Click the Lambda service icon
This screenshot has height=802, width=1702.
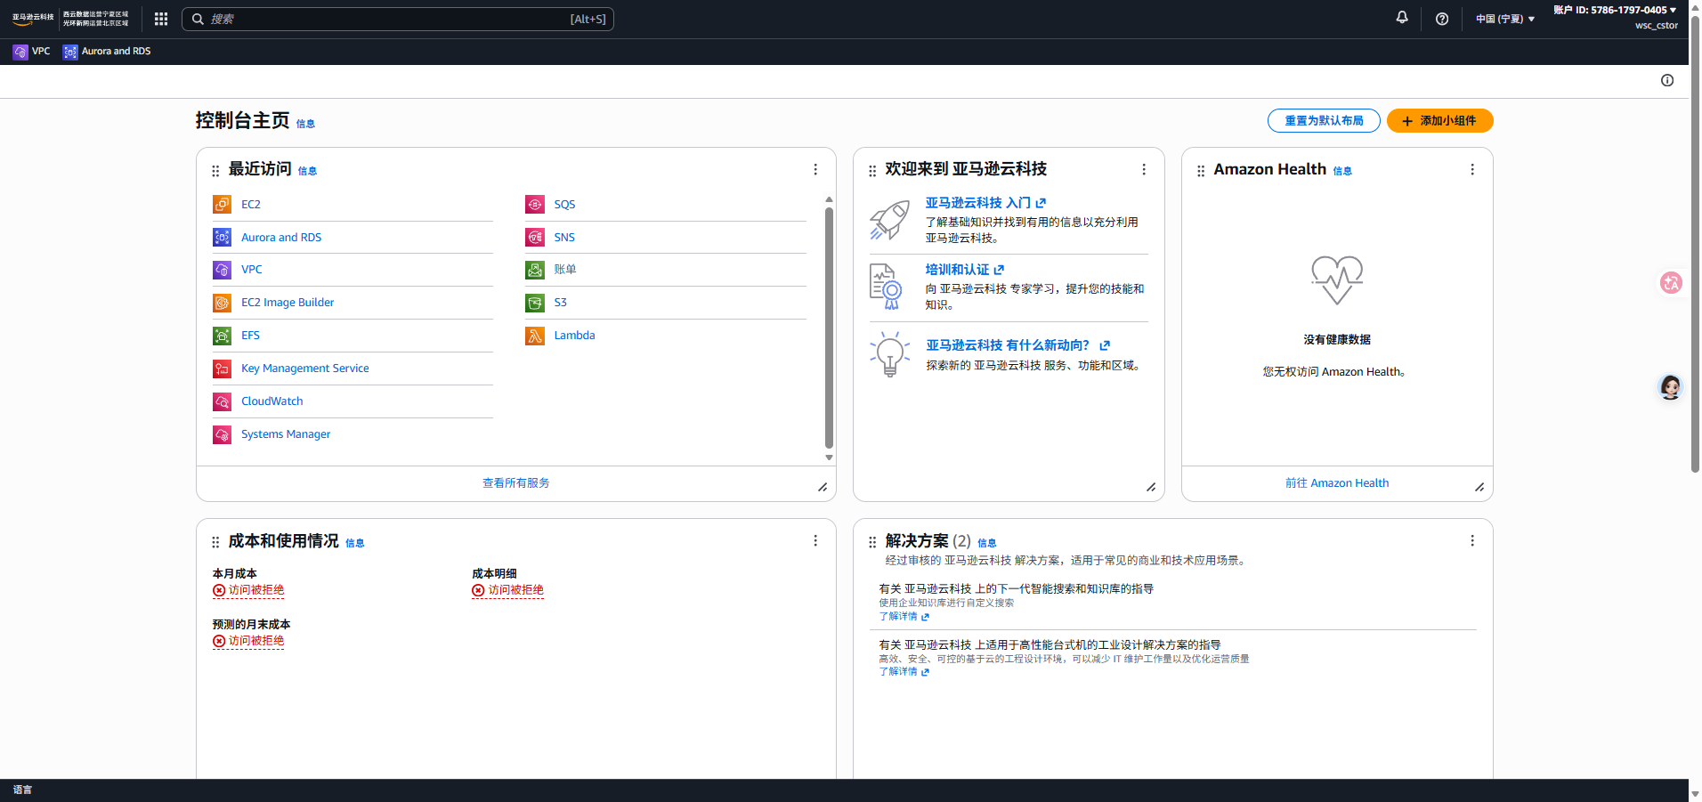pyautogui.click(x=535, y=336)
